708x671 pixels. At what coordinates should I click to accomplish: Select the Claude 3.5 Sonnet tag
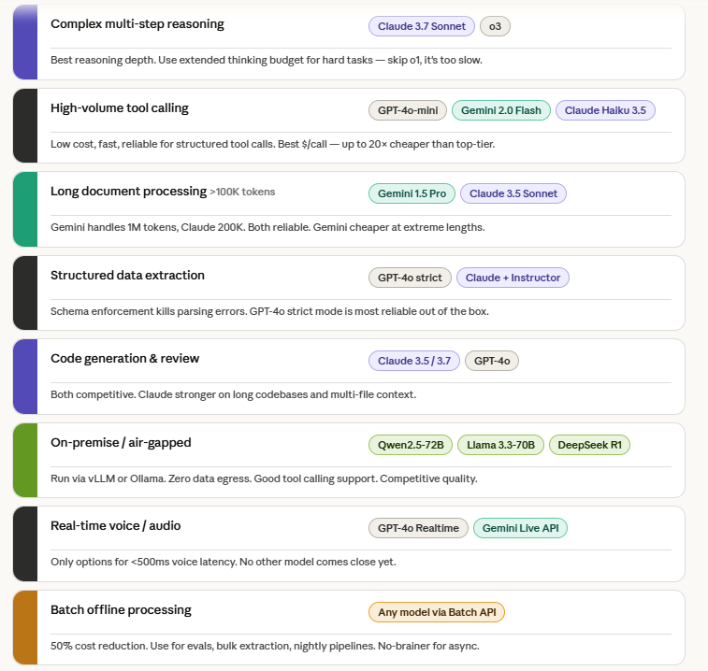[513, 193]
